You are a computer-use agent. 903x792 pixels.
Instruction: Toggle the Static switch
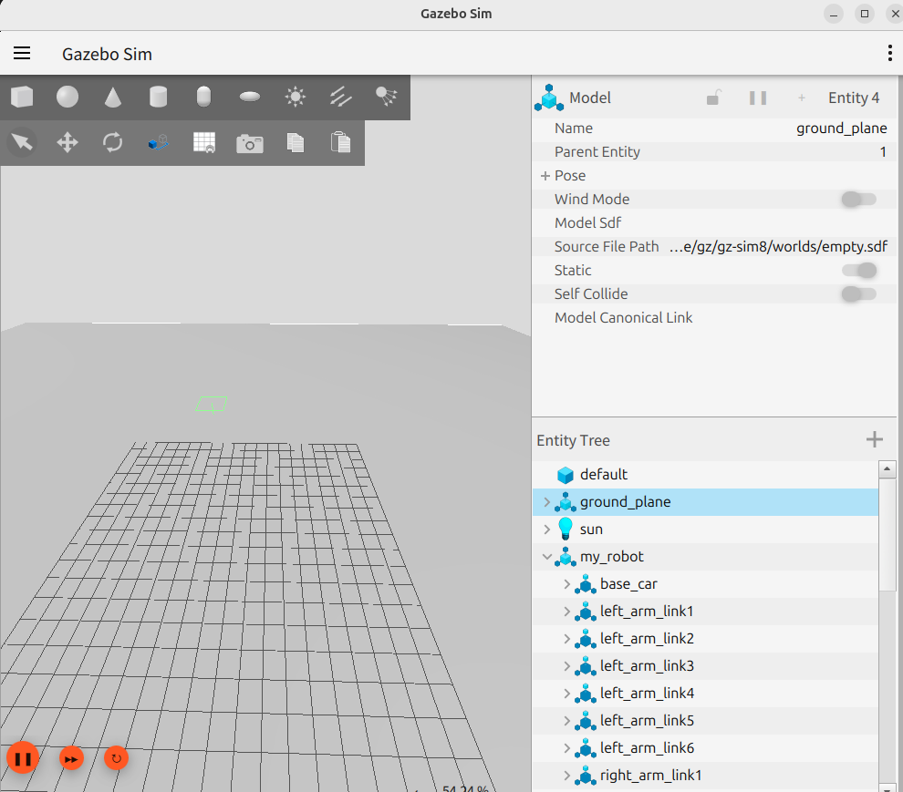[858, 270]
